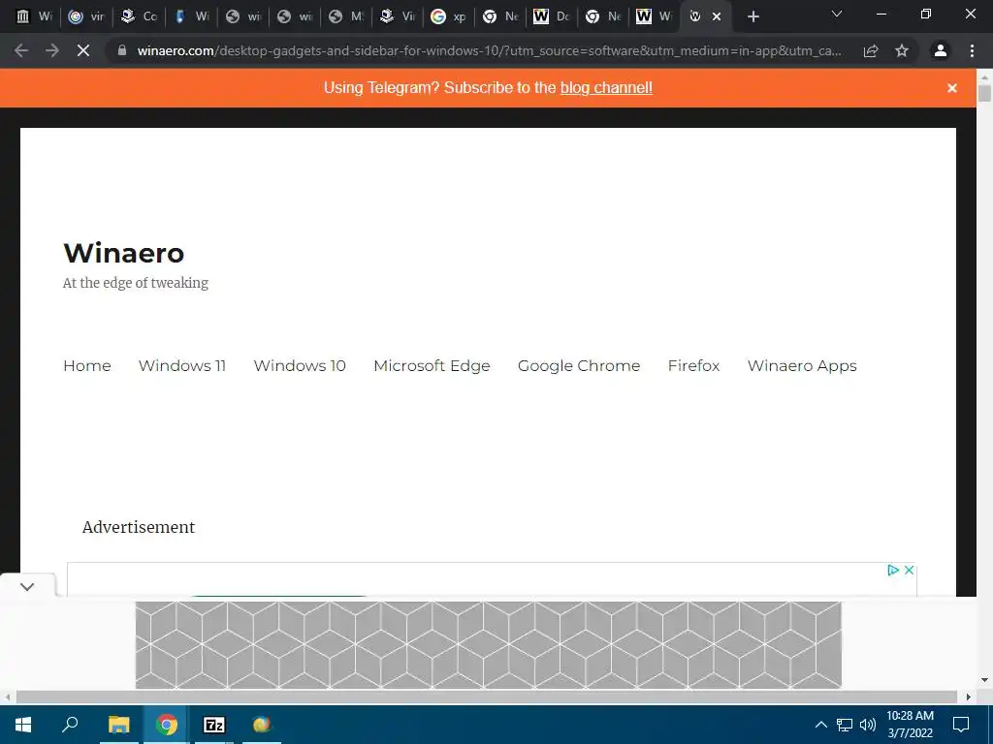Click the horizontal scrollbar track
This screenshot has width=993, height=744.
[487, 697]
